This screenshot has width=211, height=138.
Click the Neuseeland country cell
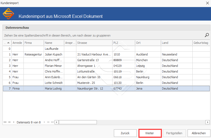[x=177, y=54]
